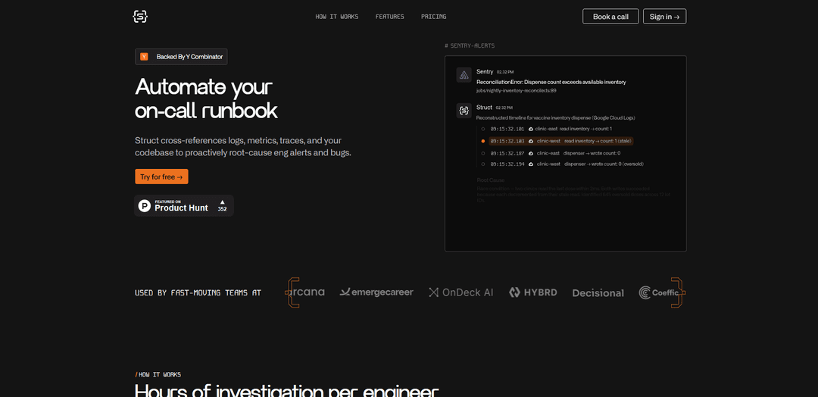Click the Struct logo in the header

click(140, 16)
